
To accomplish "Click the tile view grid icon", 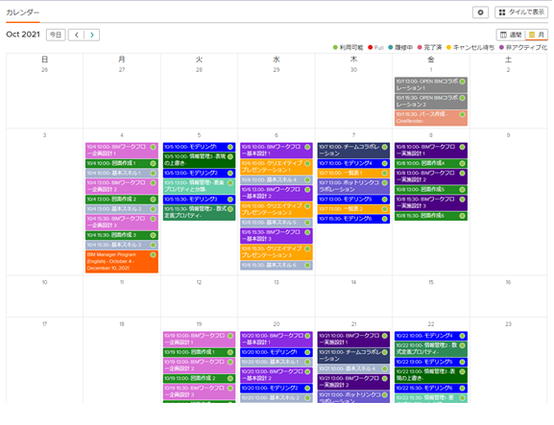I will [x=502, y=12].
